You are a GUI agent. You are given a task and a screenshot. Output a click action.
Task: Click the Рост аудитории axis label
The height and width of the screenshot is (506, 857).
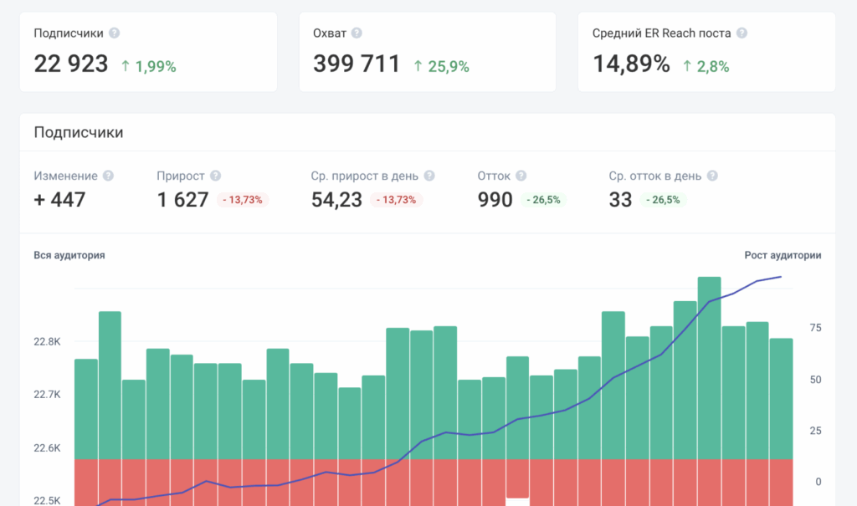[783, 256]
